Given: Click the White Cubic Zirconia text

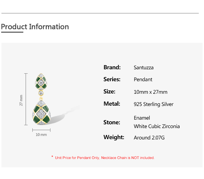Looking at the screenshot, I should pyautogui.click(x=156, y=126).
